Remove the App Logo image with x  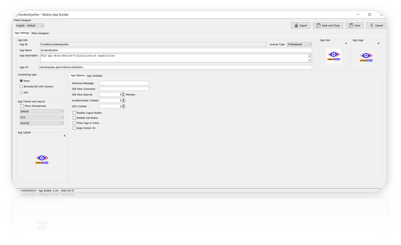378,43
